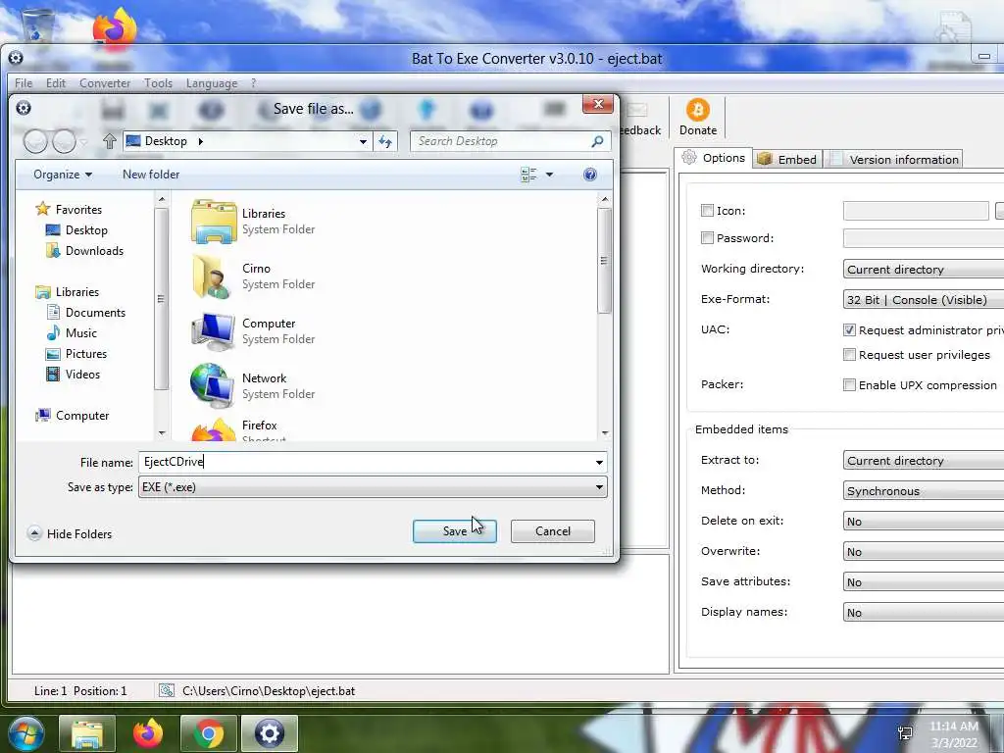Screen dimensions: 1004x753
Task: Open the Save attributes dropdown
Action: point(924,582)
